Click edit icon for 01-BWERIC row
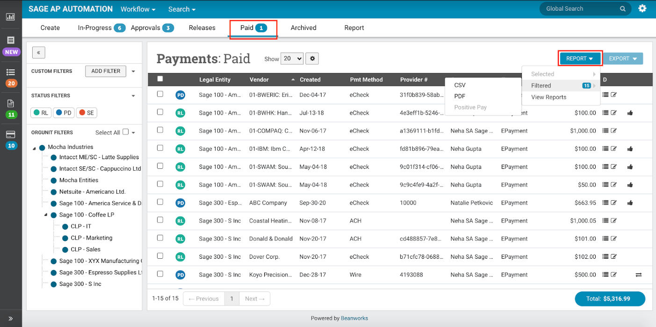 click(614, 94)
